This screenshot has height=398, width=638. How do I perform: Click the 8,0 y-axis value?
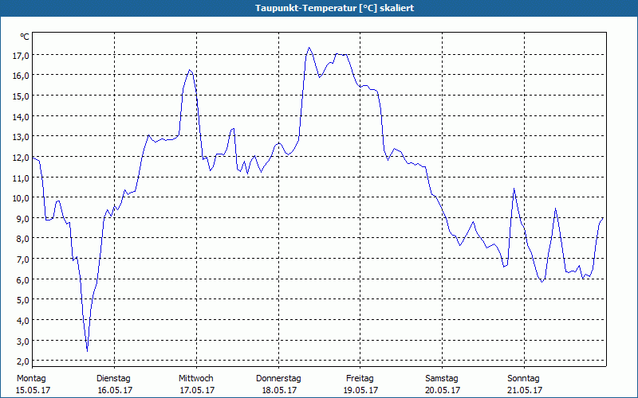[x=23, y=239]
